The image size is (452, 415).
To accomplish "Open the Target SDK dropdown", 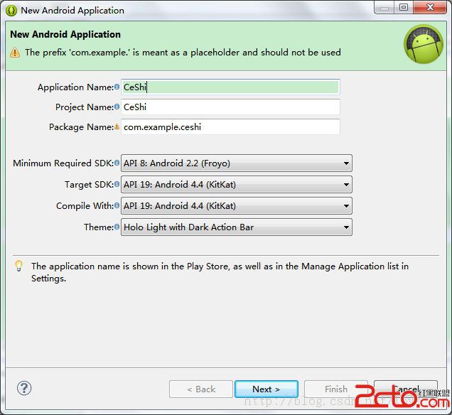I will pos(237,185).
